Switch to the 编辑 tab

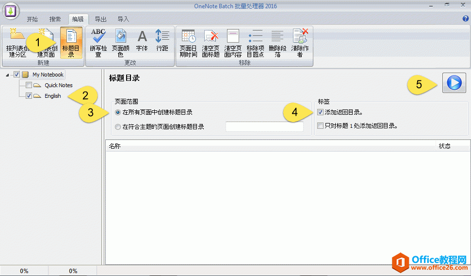78,19
